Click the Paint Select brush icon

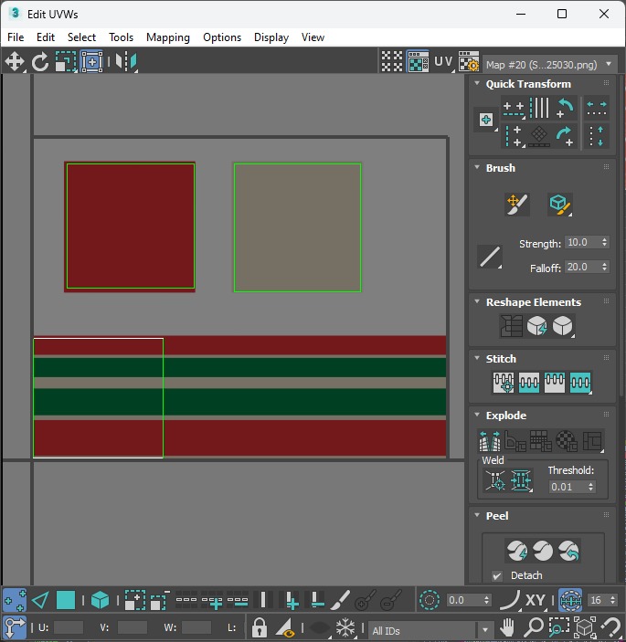point(340,600)
